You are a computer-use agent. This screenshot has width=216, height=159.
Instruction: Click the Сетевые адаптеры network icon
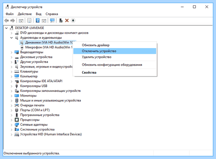point(17,125)
